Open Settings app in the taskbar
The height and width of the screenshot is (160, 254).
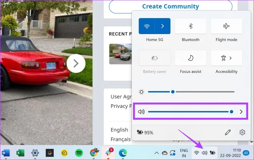coord(35,153)
